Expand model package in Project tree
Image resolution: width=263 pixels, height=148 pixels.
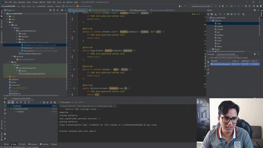(17, 34)
